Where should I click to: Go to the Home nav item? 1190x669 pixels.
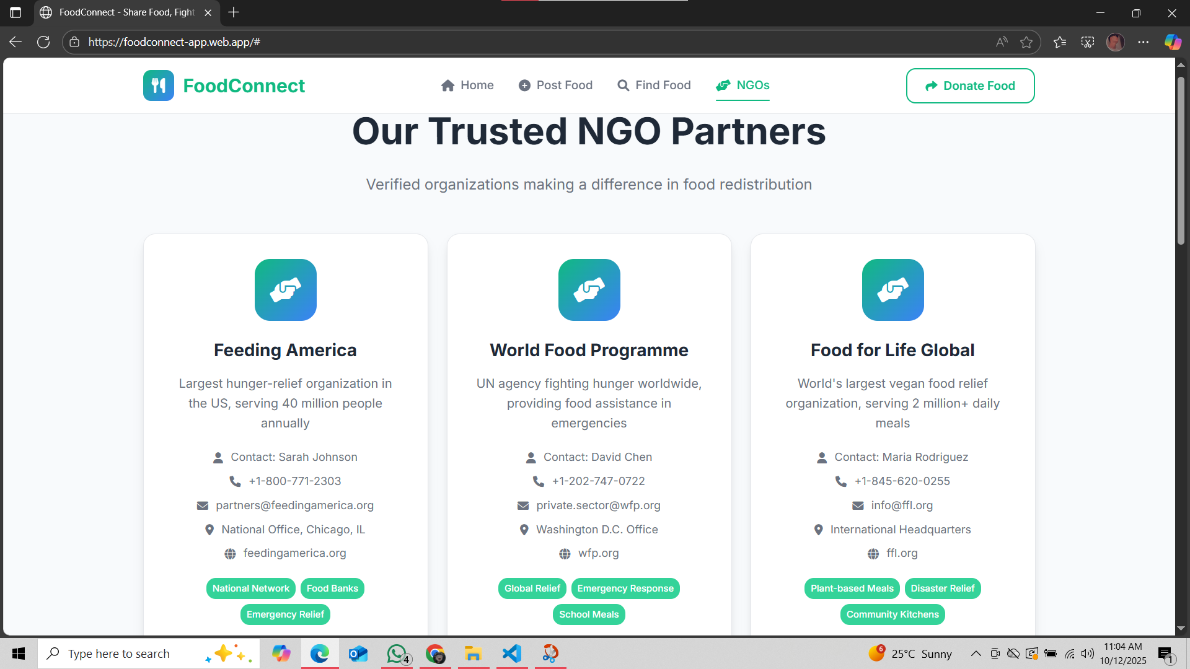pos(467,85)
